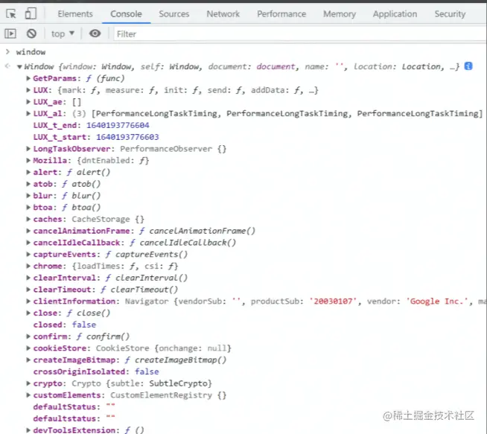This screenshot has width=487, height=434.
Task: Click the '20030107' productSub string
Action: pyautogui.click(x=333, y=301)
